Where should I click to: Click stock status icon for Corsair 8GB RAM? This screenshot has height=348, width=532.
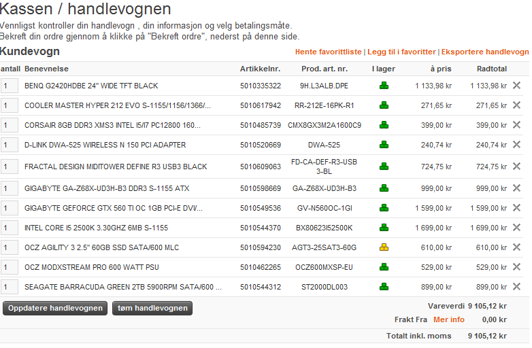click(384, 124)
